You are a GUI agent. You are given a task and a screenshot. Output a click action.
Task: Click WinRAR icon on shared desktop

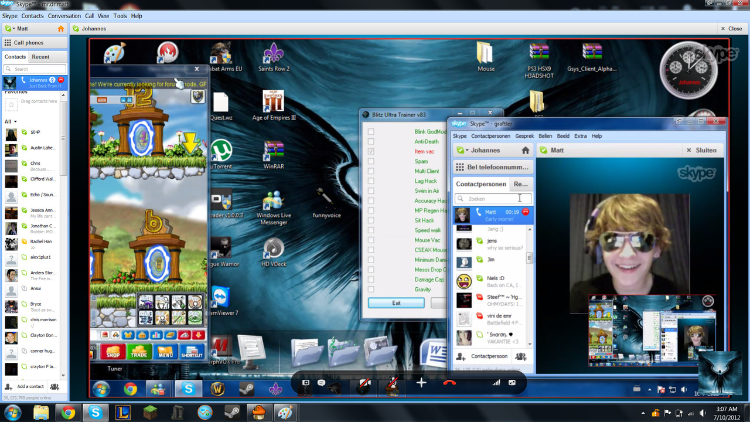click(274, 155)
